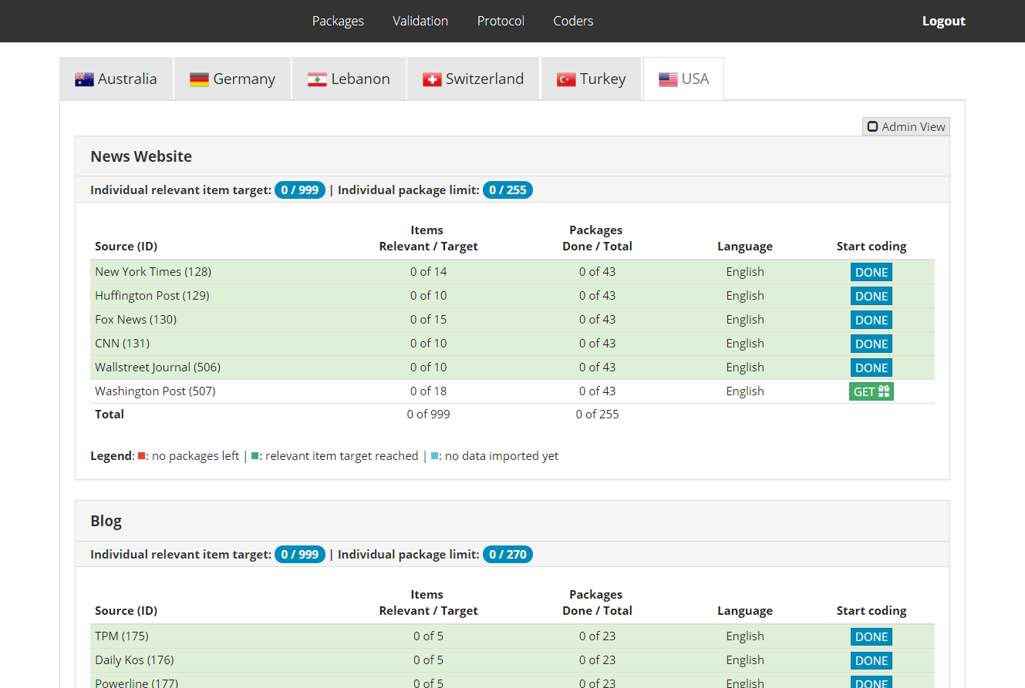Click DONE button for Daily Kos
1025x688 pixels.
(872, 660)
